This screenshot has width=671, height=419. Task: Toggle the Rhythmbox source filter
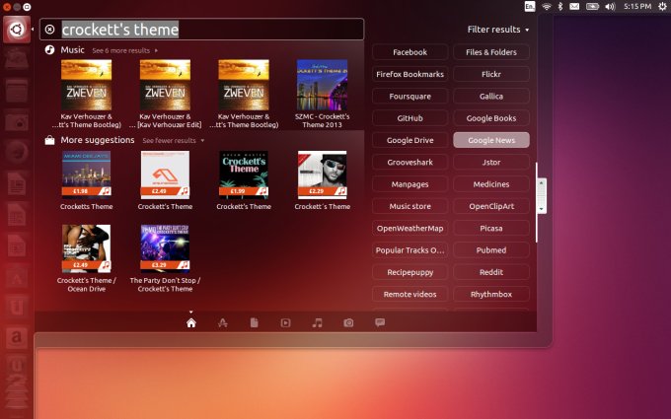pyautogui.click(x=490, y=294)
